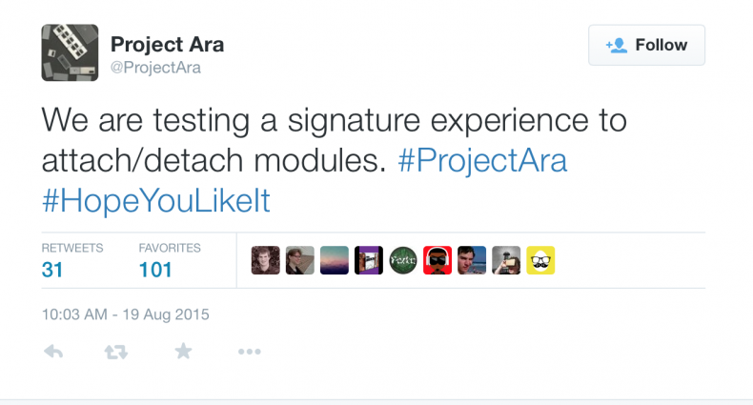Open the 10:03 AM - 19 Aug 2015 timestamp
Image resolution: width=753 pixels, height=405 pixels.
point(125,314)
